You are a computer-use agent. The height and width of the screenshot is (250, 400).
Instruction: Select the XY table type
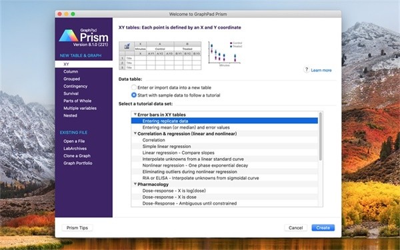(x=84, y=64)
